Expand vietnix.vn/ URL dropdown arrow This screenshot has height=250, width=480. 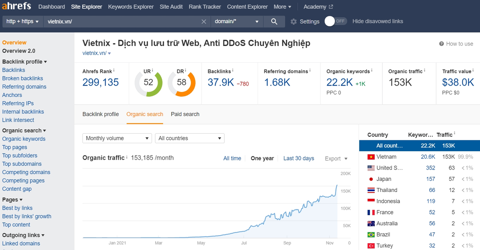point(110,53)
